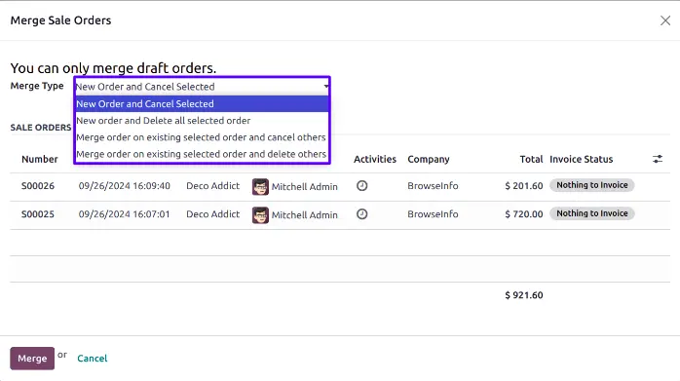
Task: Close the Merge Sale Orders dialog
Action: coord(665,20)
